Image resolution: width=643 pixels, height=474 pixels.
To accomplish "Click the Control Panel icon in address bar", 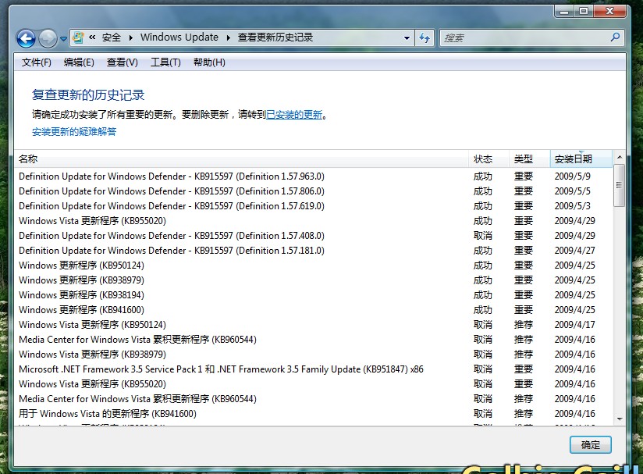I will (78, 37).
